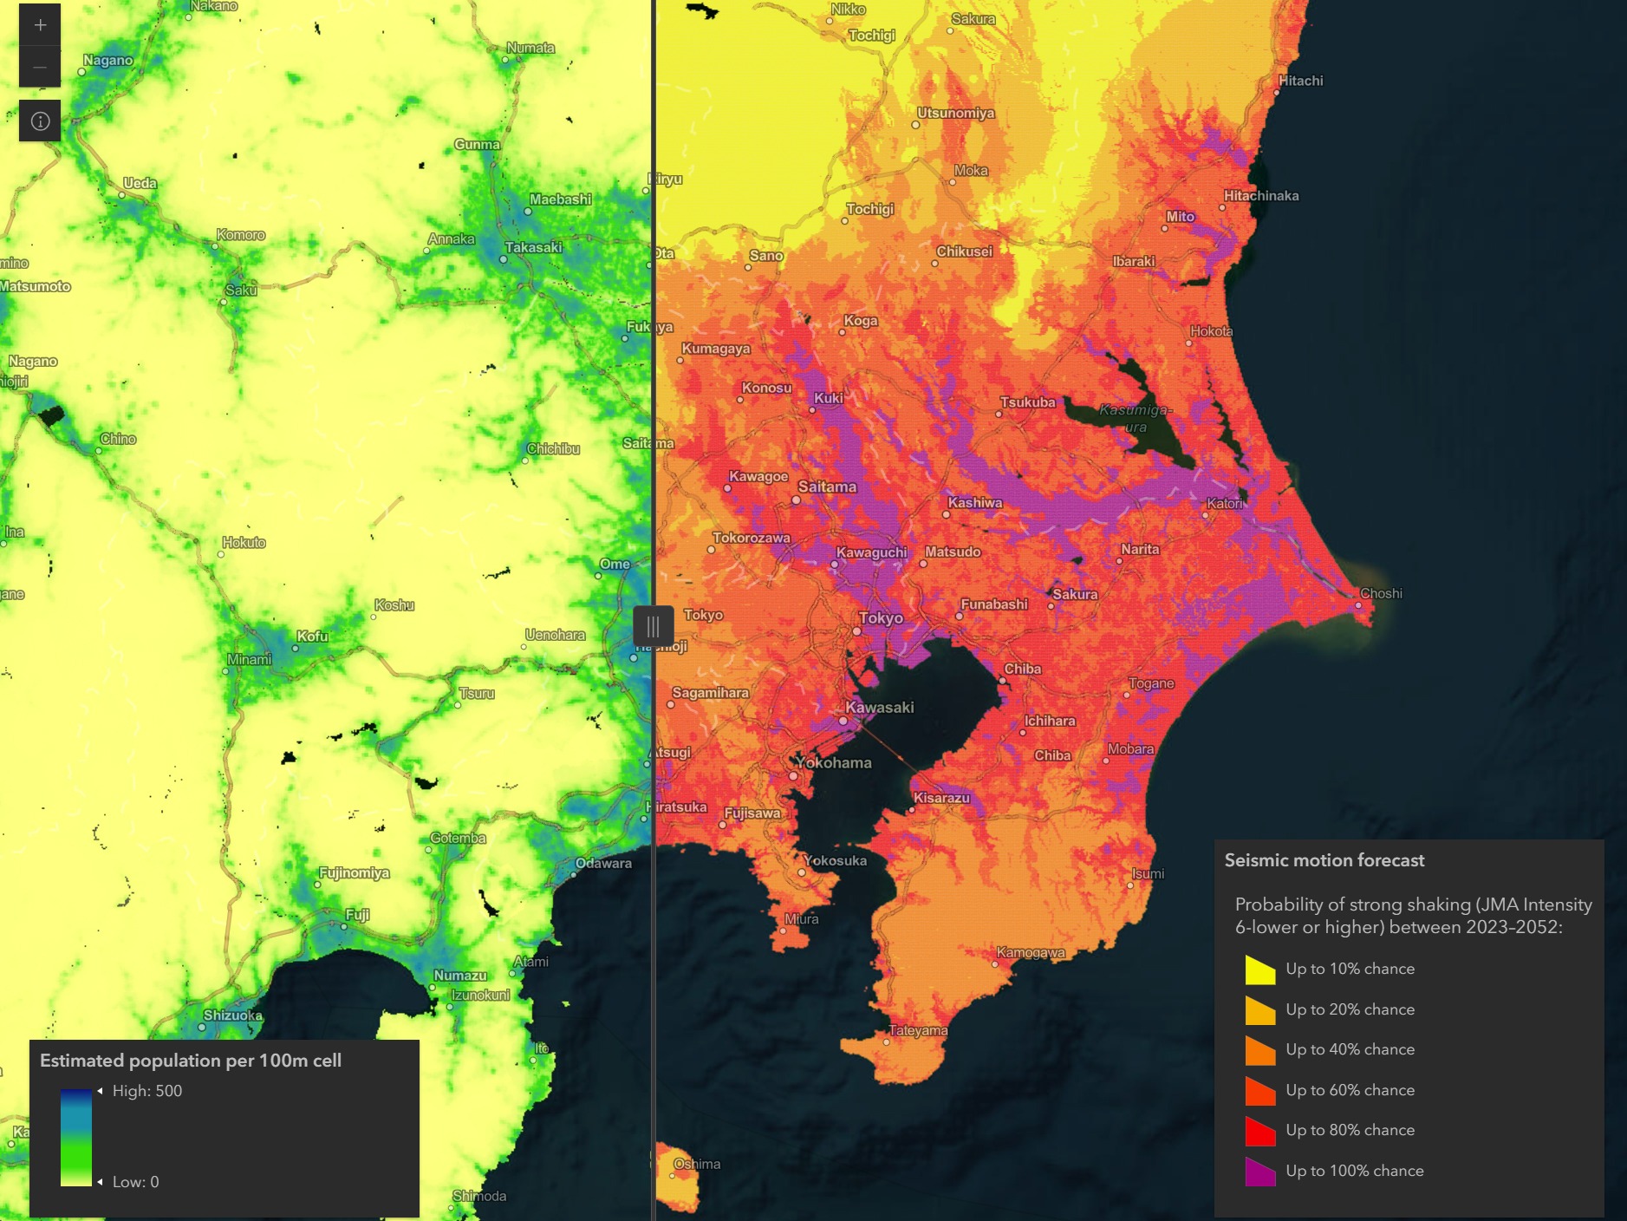Click the Yokohama city label
Viewport: 1627px width, 1221px height.
pyautogui.click(x=833, y=763)
